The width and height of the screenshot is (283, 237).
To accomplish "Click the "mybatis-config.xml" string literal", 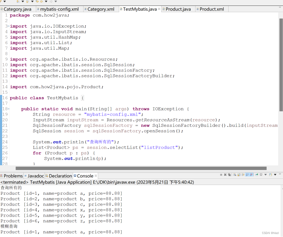I will (112, 114).
